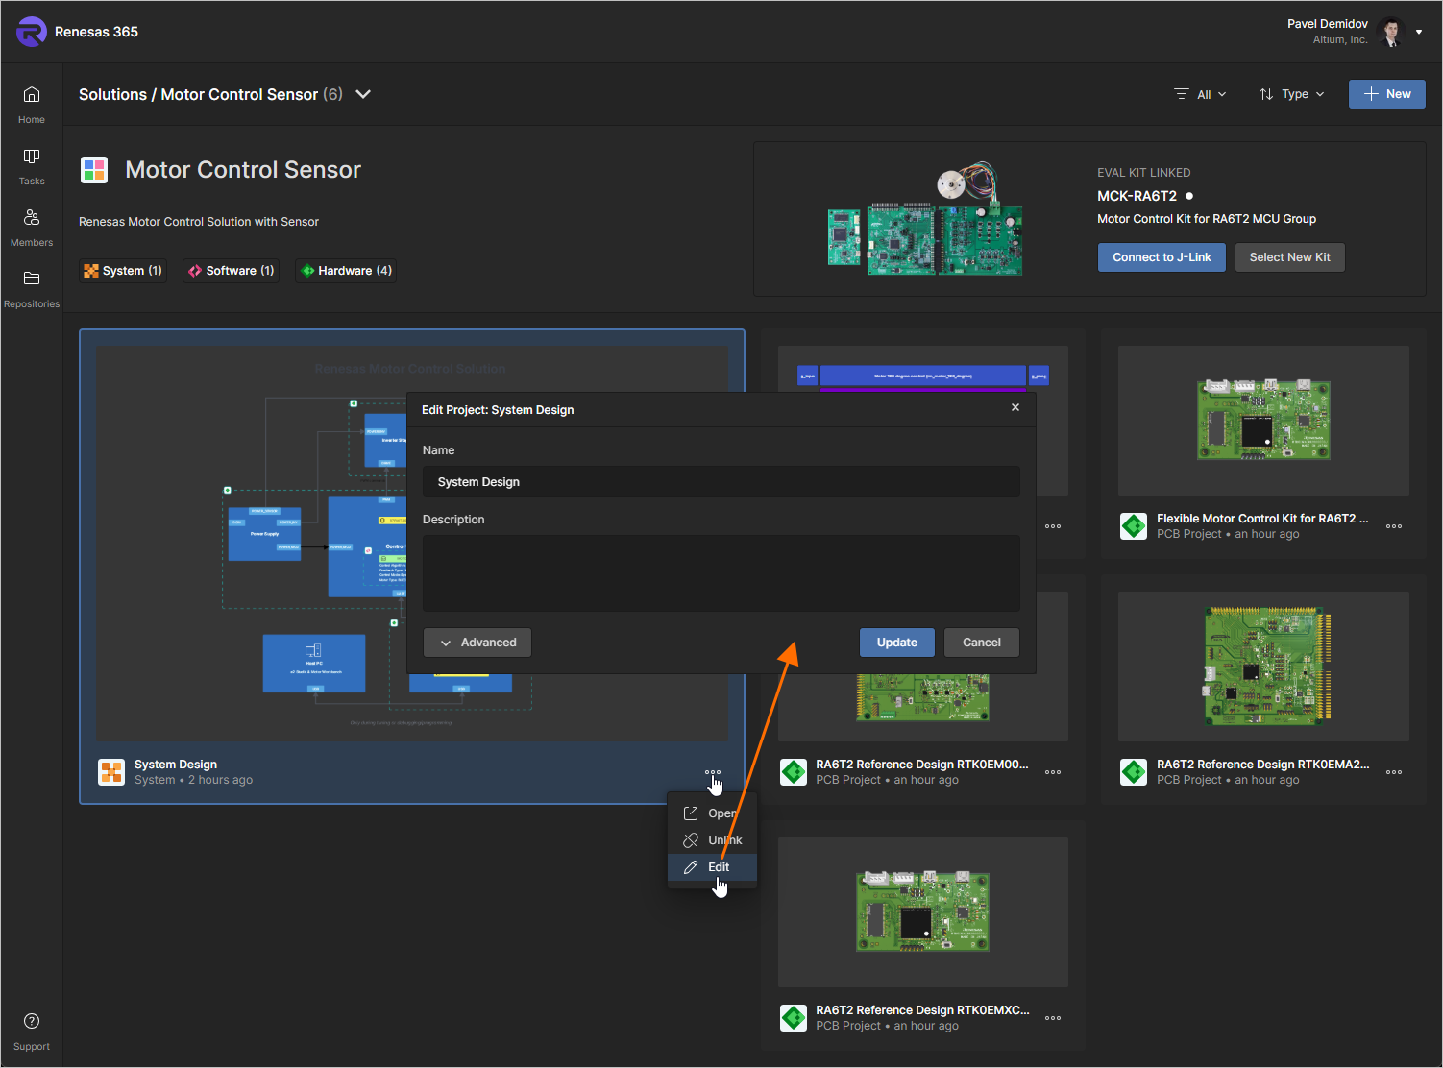Open the Home page in the sidebar
Viewport: 1443px width, 1068px height.
[x=32, y=104]
